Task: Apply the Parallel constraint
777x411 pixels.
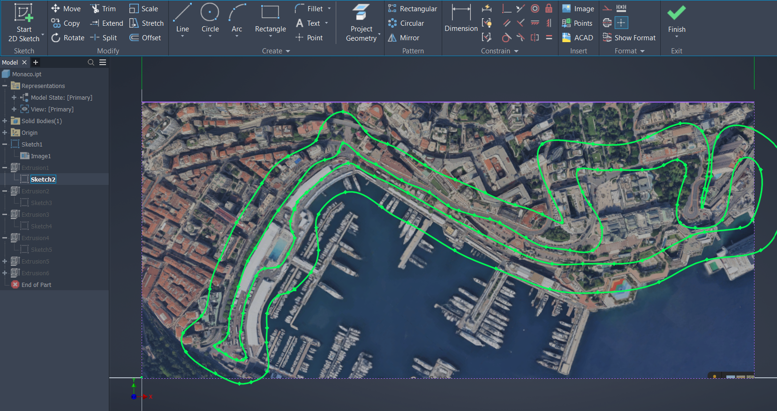Action: (x=506, y=23)
